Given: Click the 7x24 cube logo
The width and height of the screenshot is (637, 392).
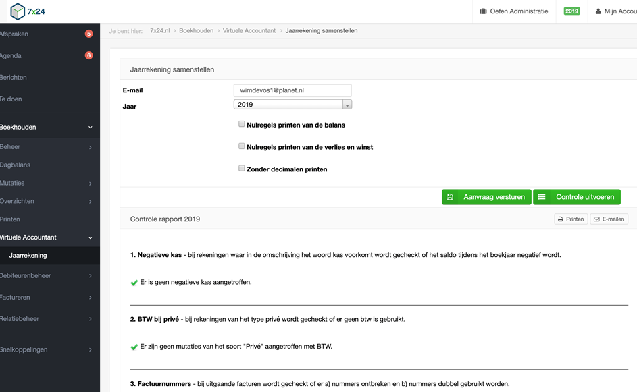Looking at the screenshot, I should pyautogui.click(x=17, y=11).
